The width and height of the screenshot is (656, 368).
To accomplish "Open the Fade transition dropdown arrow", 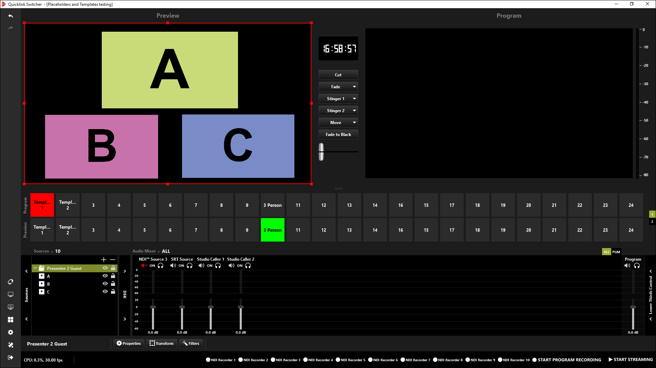I will click(354, 87).
